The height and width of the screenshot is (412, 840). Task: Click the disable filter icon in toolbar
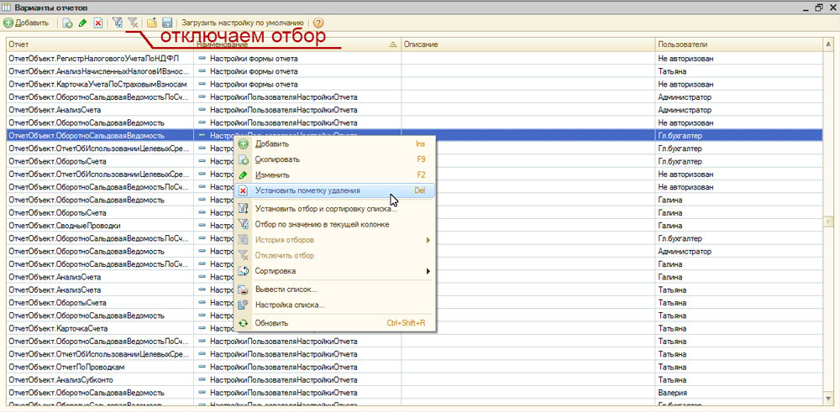133,23
